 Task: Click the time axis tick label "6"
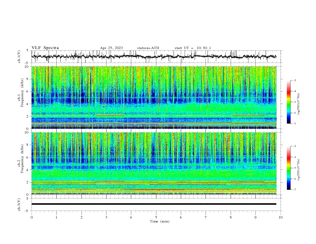click(181, 217)
